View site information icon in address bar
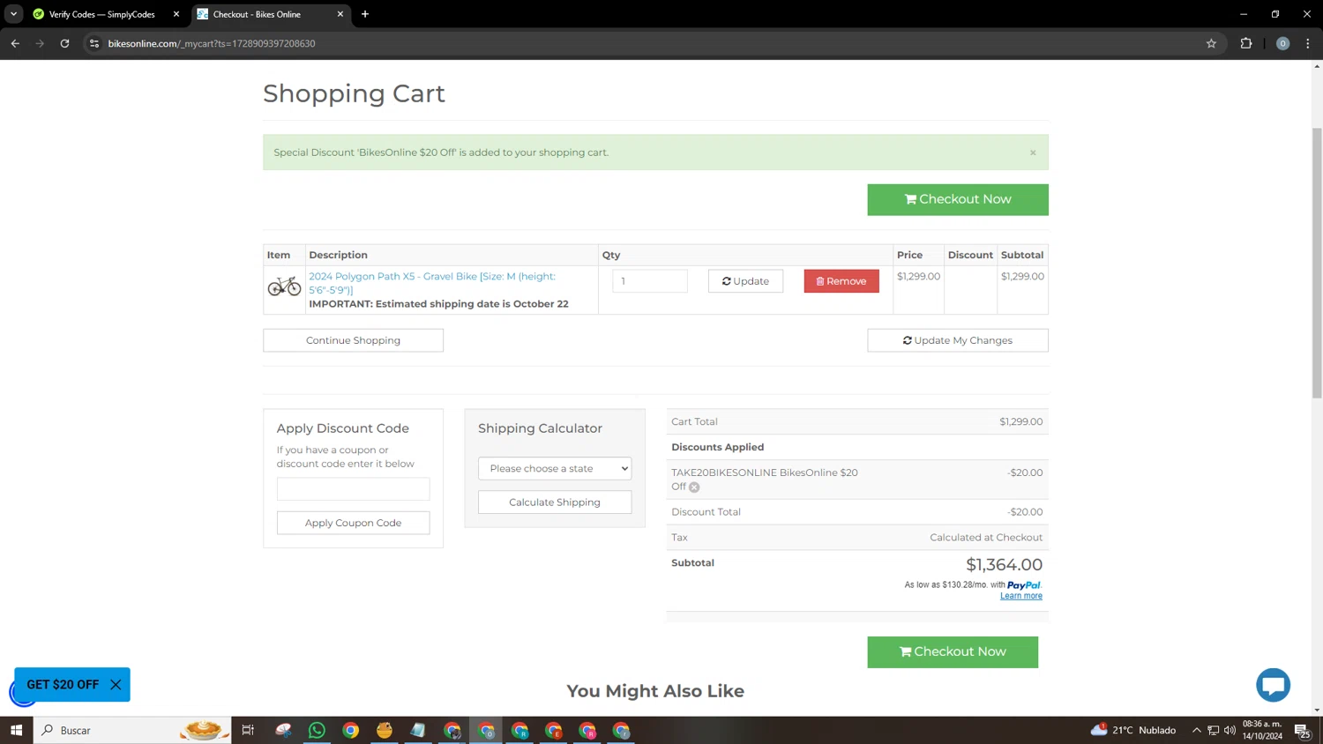The image size is (1323, 744). (94, 43)
